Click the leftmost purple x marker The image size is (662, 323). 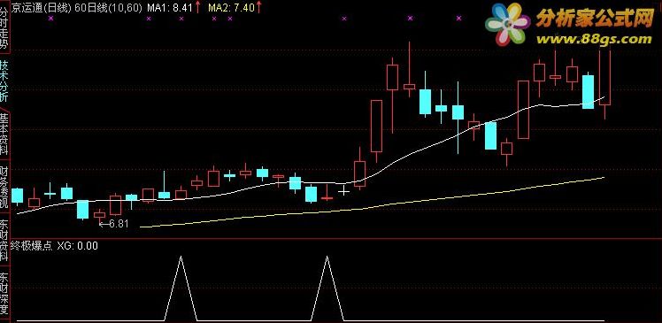[x=51, y=19]
